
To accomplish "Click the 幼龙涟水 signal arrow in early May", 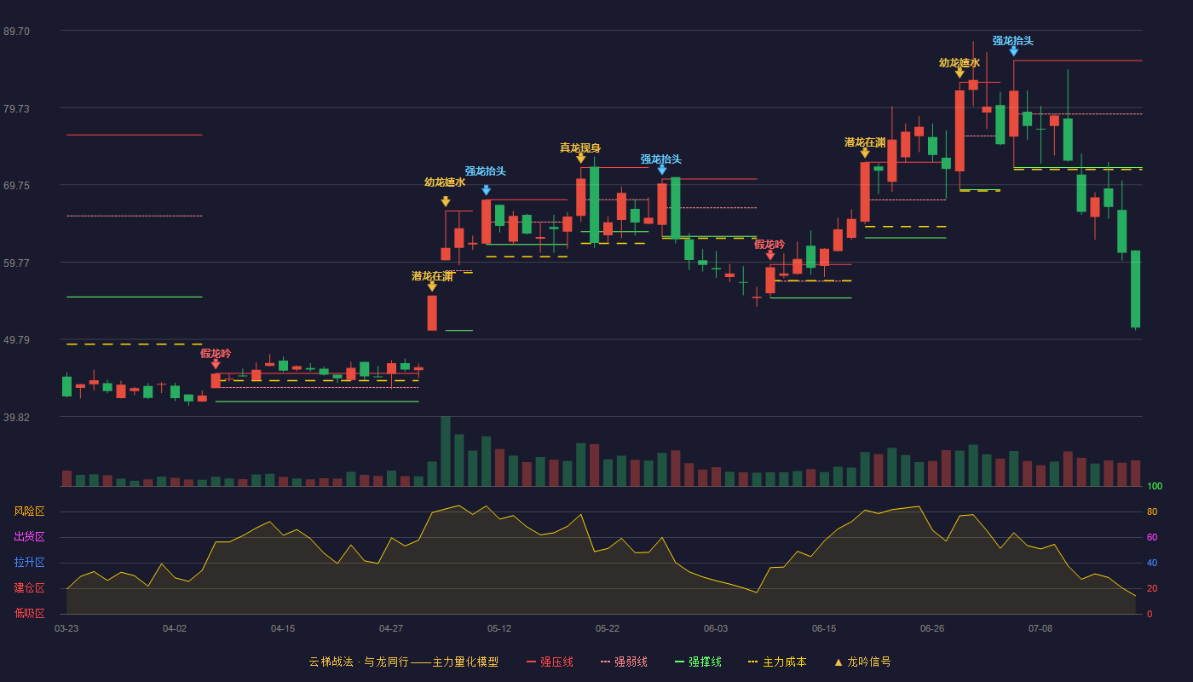I will [446, 201].
